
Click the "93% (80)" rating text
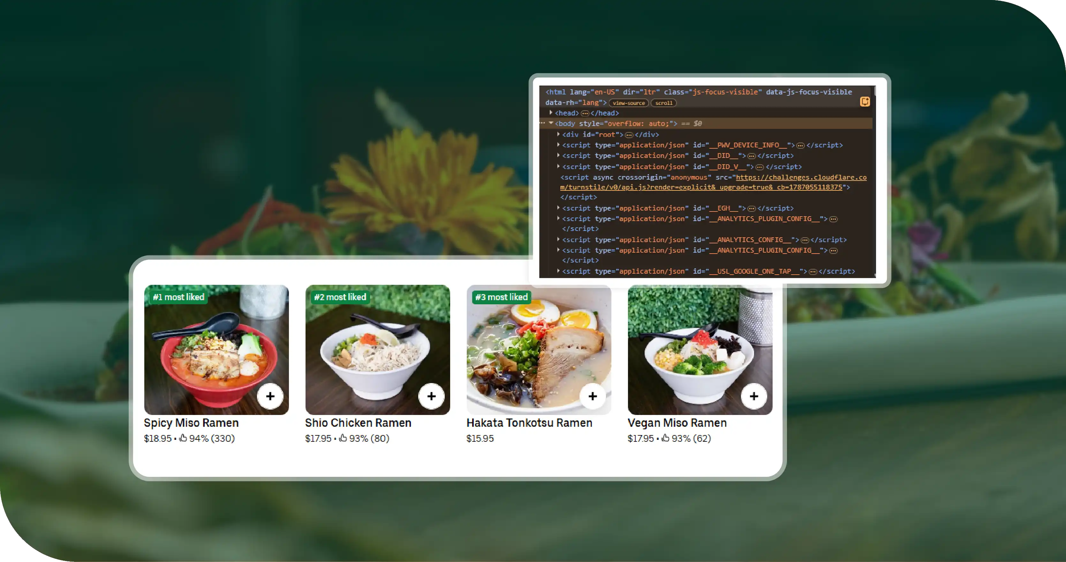(x=369, y=438)
